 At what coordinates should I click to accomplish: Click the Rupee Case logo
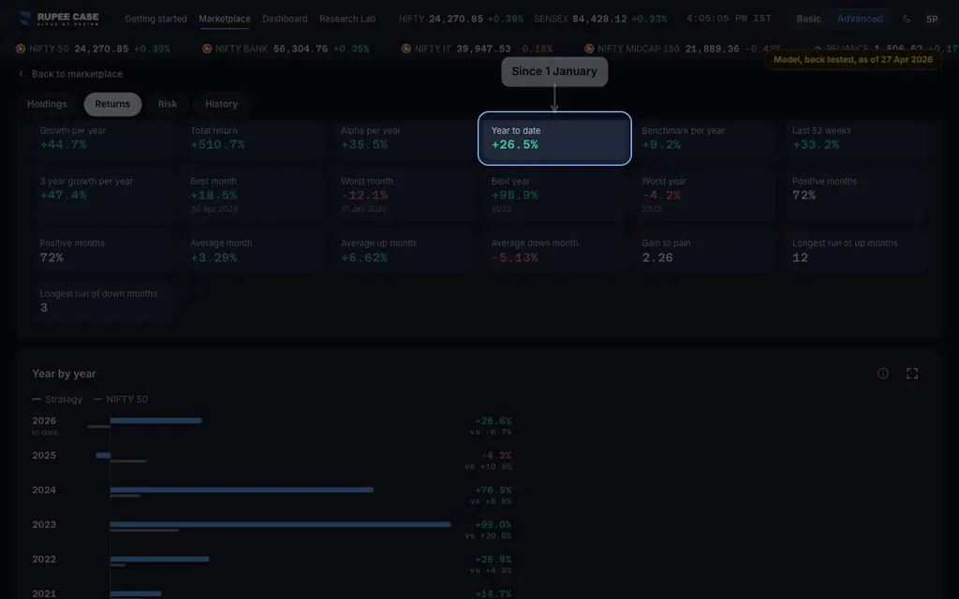coord(59,19)
